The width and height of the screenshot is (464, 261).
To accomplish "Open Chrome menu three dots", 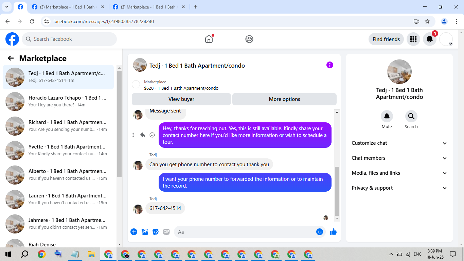I will tap(456, 21).
